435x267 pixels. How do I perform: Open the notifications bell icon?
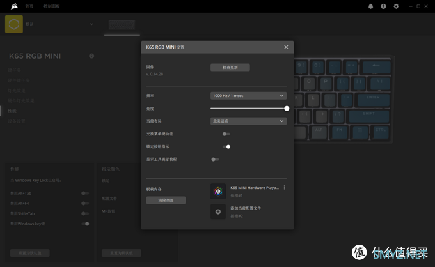370,6
